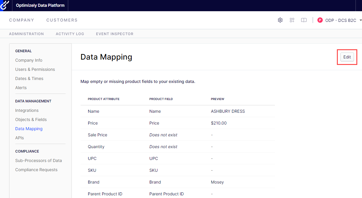Open the settings gear icon

(280, 20)
